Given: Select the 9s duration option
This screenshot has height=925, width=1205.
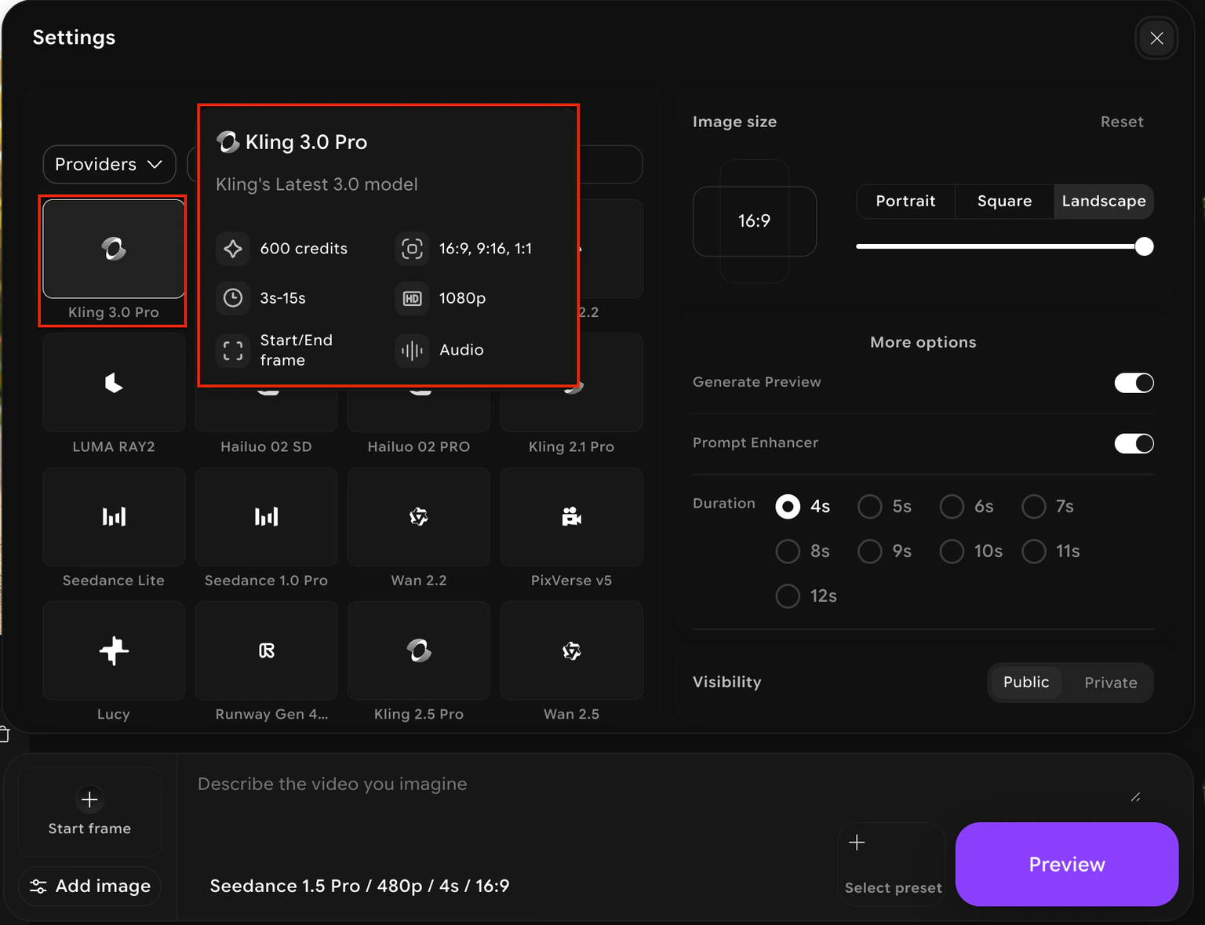Looking at the screenshot, I should tap(869, 552).
